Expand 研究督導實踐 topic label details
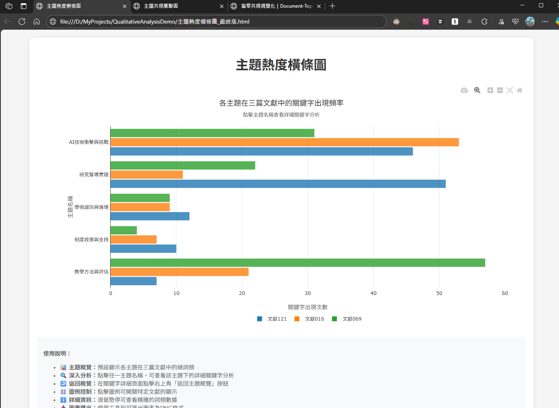 (94, 175)
